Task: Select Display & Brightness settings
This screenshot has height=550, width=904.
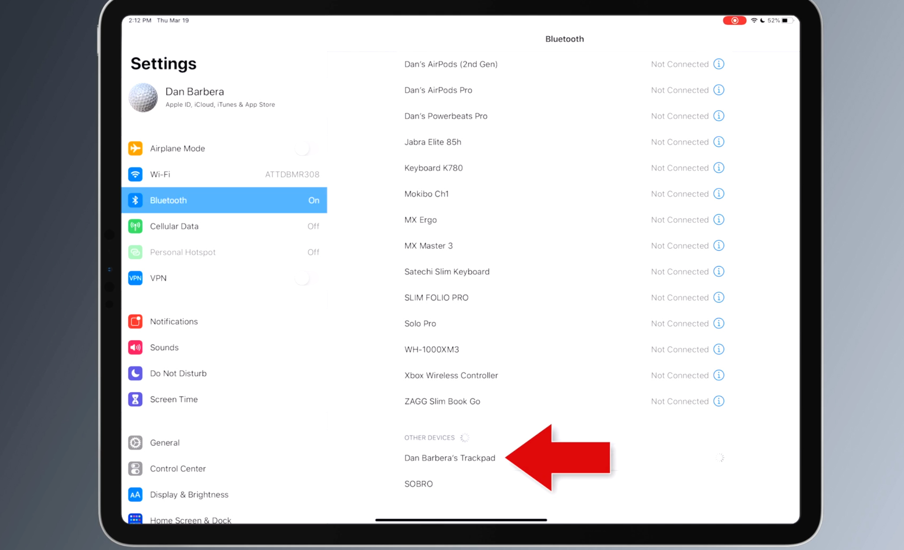Action: point(189,494)
